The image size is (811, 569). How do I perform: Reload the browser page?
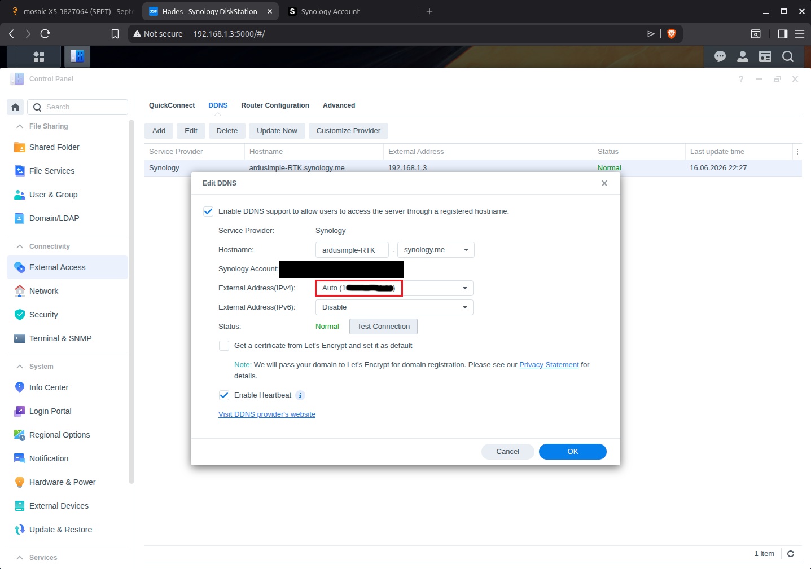tap(45, 34)
